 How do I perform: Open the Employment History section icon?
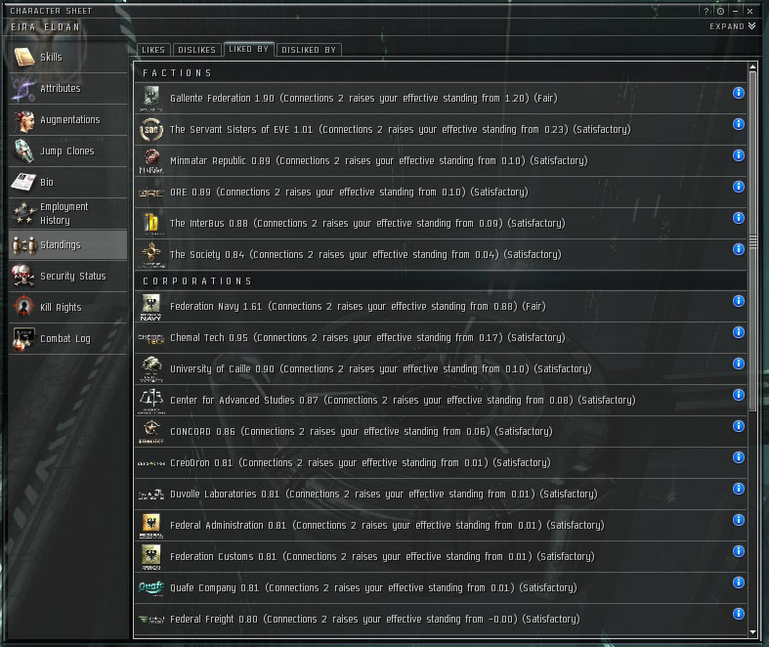pos(23,213)
